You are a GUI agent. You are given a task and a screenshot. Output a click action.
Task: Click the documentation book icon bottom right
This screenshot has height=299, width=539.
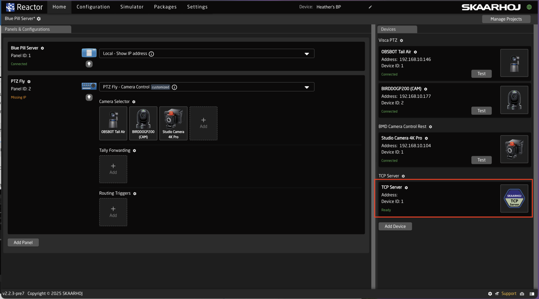click(532, 294)
